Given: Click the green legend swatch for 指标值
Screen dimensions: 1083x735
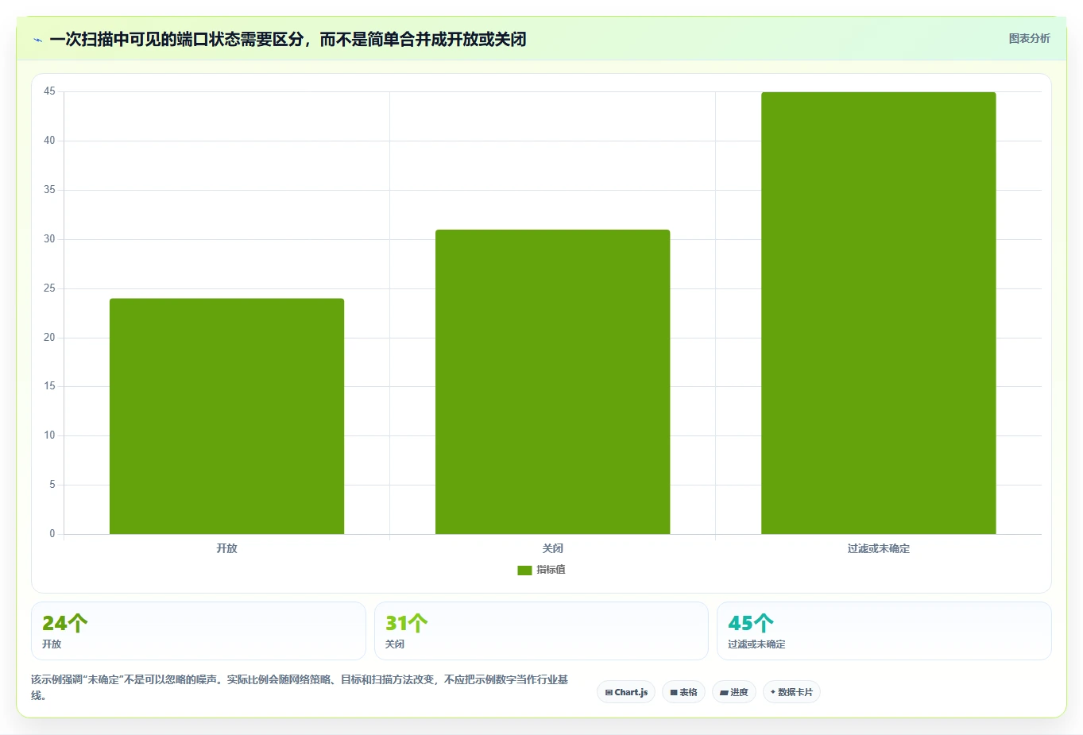Looking at the screenshot, I should point(524,571).
